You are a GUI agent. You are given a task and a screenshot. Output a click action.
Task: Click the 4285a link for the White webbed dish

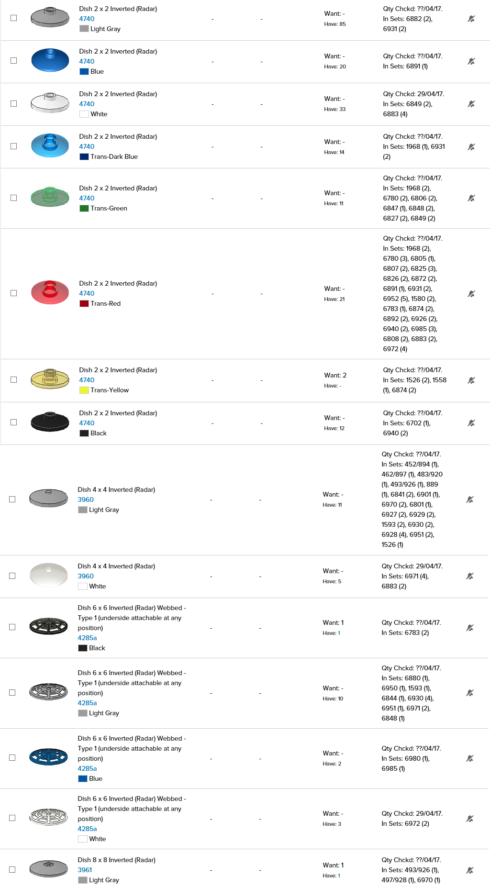(87, 829)
